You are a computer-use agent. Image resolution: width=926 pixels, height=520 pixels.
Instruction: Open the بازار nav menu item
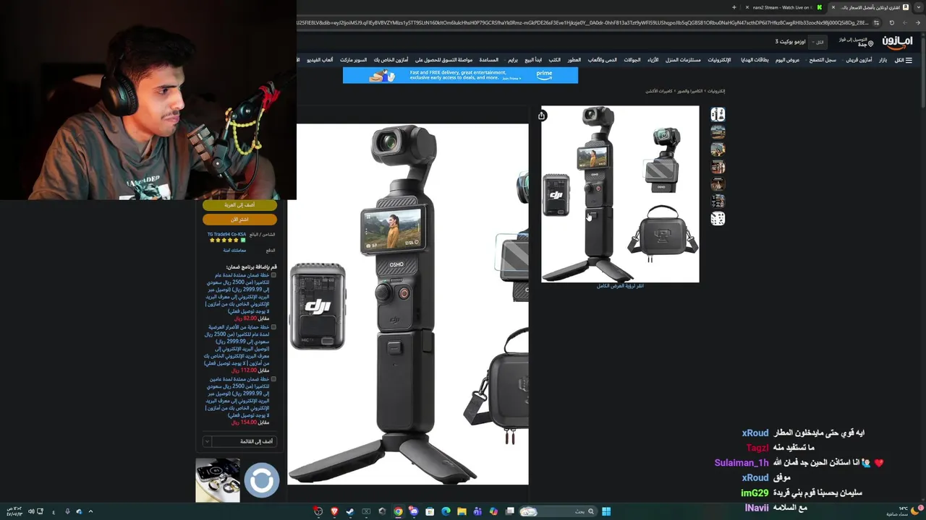883,60
